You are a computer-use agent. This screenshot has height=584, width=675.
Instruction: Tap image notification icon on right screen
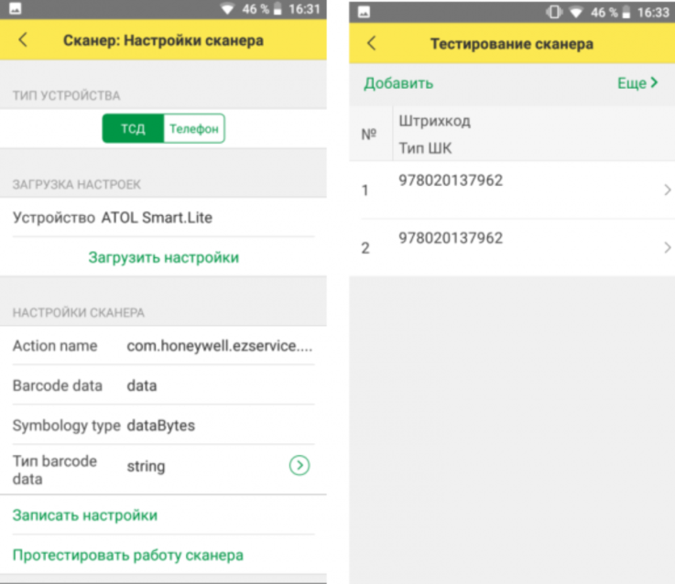(364, 12)
